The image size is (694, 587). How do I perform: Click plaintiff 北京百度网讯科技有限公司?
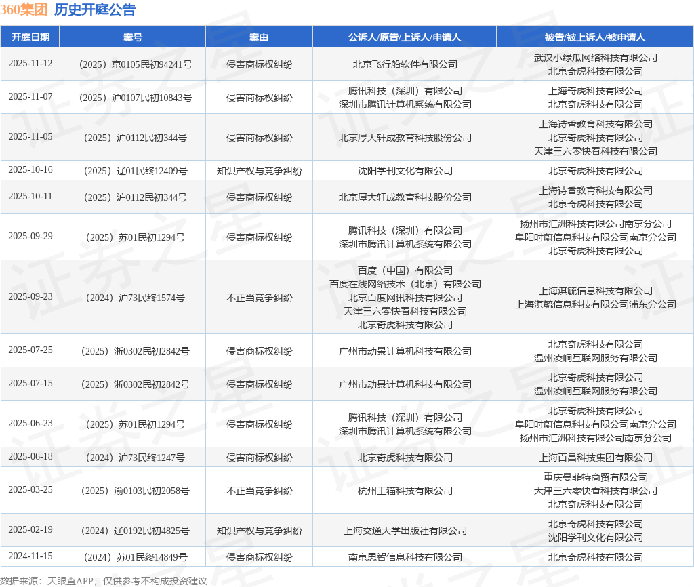[405, 298]
